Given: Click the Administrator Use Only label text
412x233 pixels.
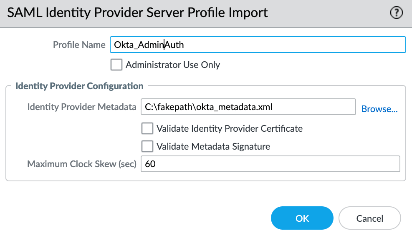Looking at the screenshot, I should pyautogui.click(x=173, y=65).
